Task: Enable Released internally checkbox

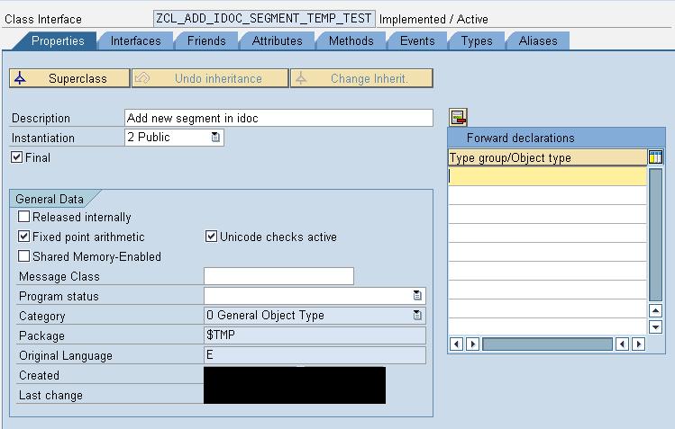Action: pyautogui.click(x=24, y=217)
